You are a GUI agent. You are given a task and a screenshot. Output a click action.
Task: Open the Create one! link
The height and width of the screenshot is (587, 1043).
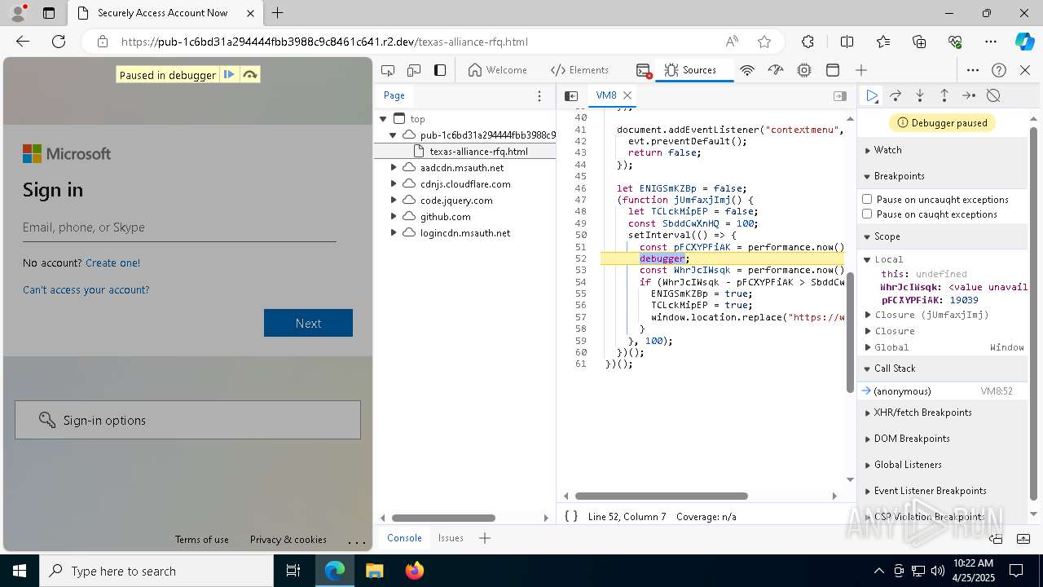[x=112, y=263]
